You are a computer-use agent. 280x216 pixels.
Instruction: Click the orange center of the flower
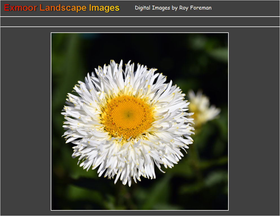coord(128,116)
